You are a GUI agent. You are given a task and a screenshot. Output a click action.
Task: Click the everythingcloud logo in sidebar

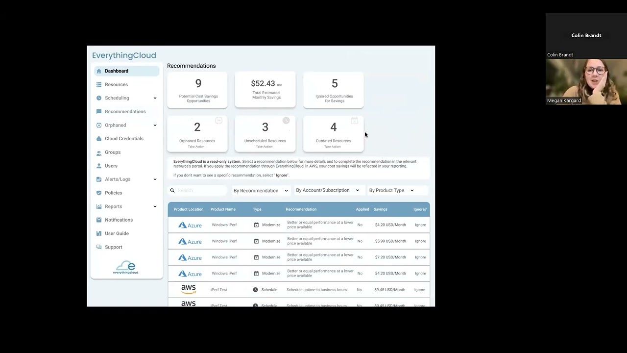tap(126, 268)
